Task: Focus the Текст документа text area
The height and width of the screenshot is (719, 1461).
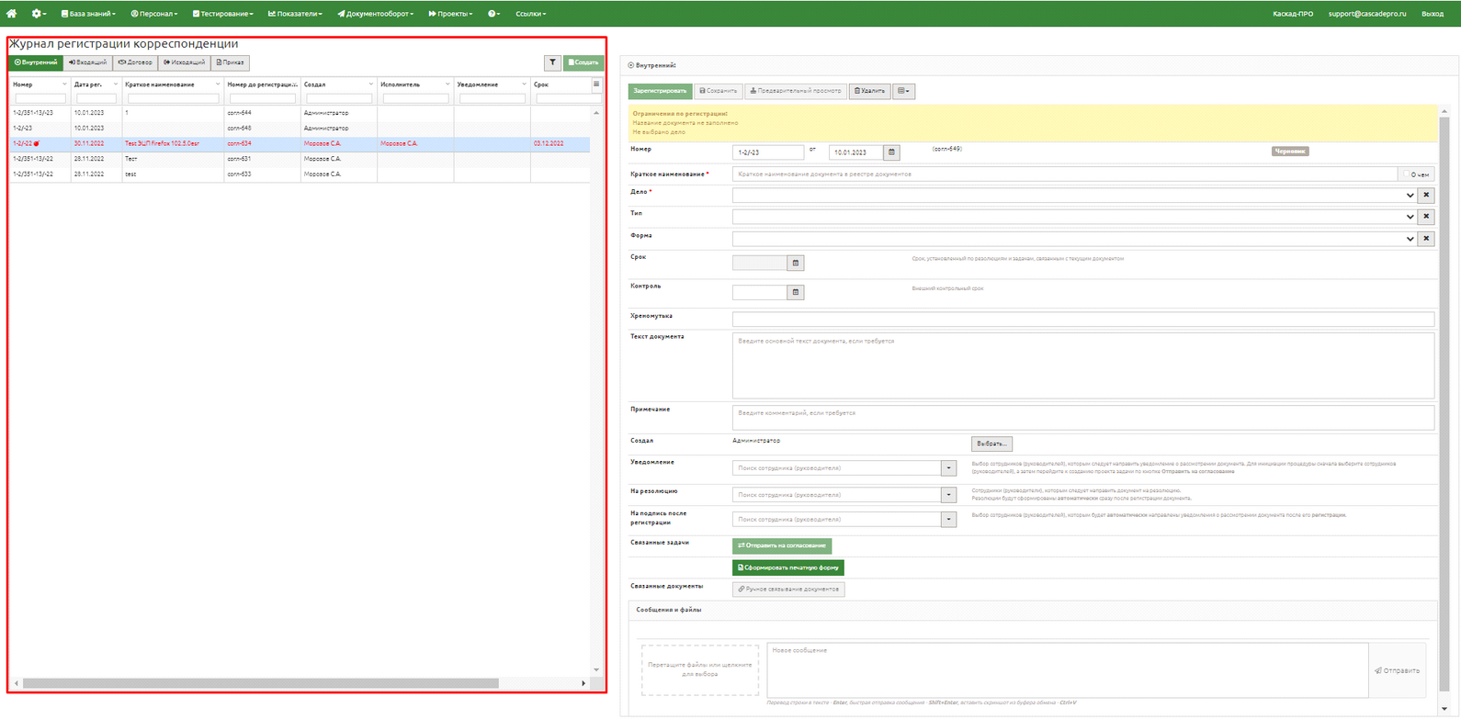Action: click(1083, 365)
